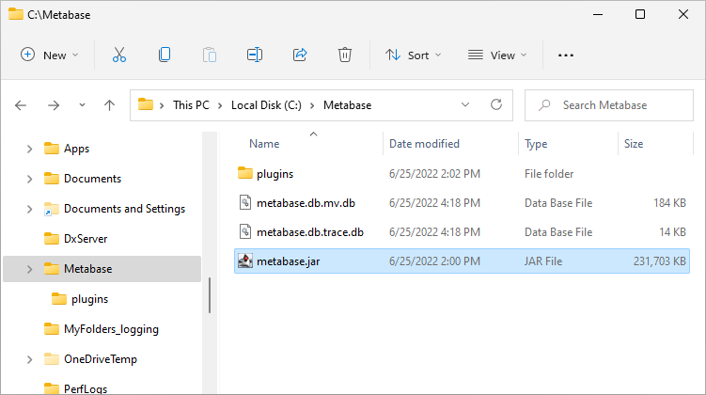
Task: Click the DxServer folder icon in tree
Action: coord(52,238)
